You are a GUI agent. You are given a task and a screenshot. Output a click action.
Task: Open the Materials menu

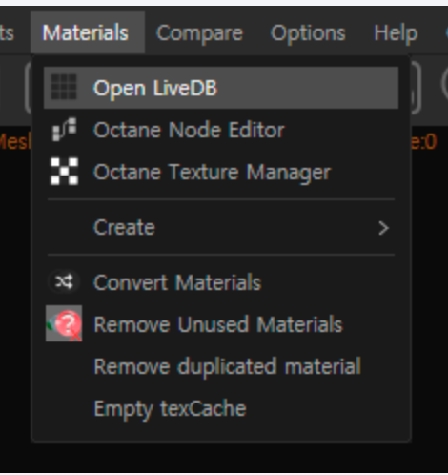(x=88, y=32)
